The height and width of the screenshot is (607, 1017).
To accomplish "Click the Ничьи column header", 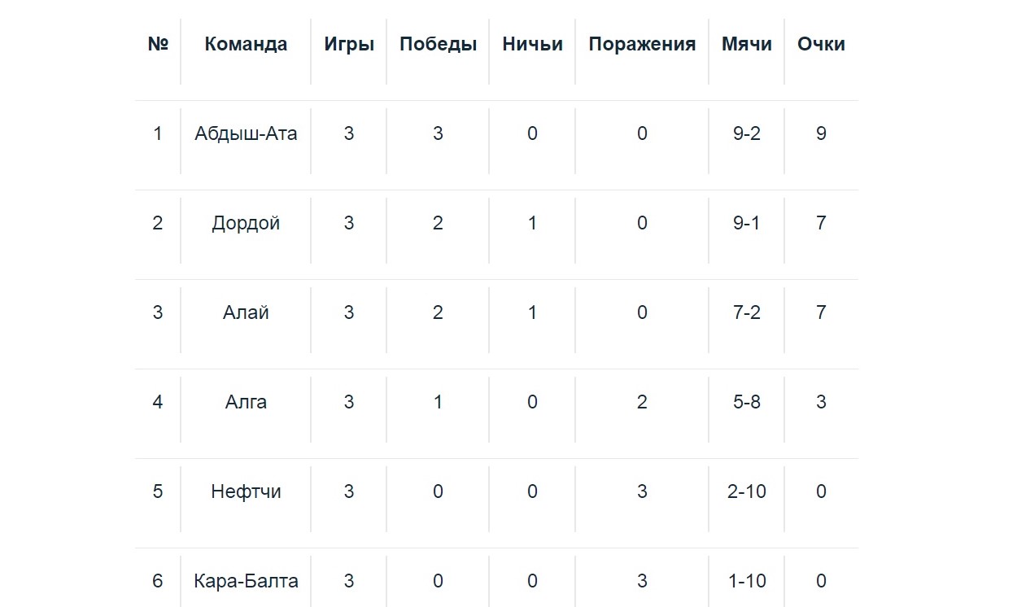I will [532, 44].
